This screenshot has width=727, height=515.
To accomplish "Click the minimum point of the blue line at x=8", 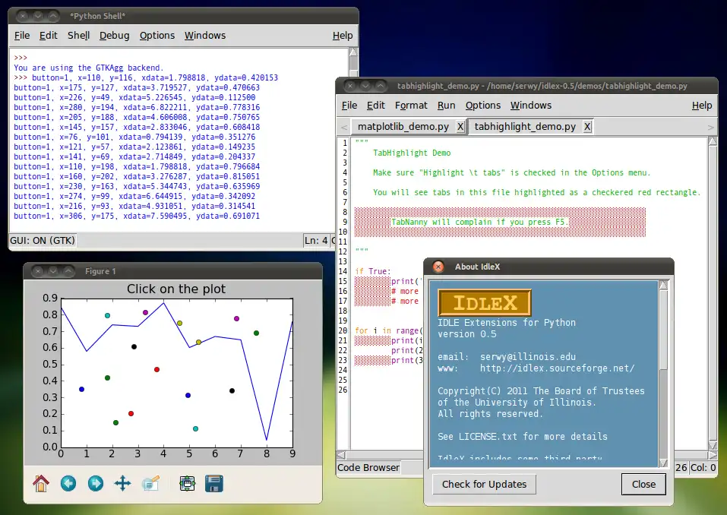I will pyautogui.click(x=267, y=440).
